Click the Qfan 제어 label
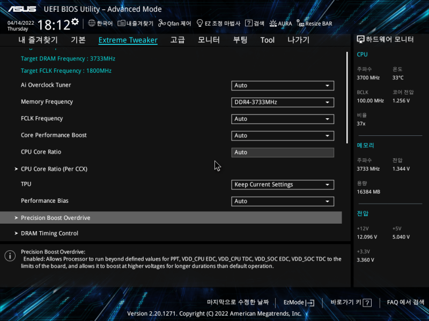429x321 pixels. point(179,24)
